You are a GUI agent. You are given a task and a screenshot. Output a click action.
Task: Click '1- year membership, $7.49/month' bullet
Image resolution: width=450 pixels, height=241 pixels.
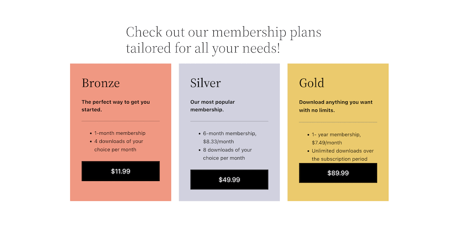(336, 138)
